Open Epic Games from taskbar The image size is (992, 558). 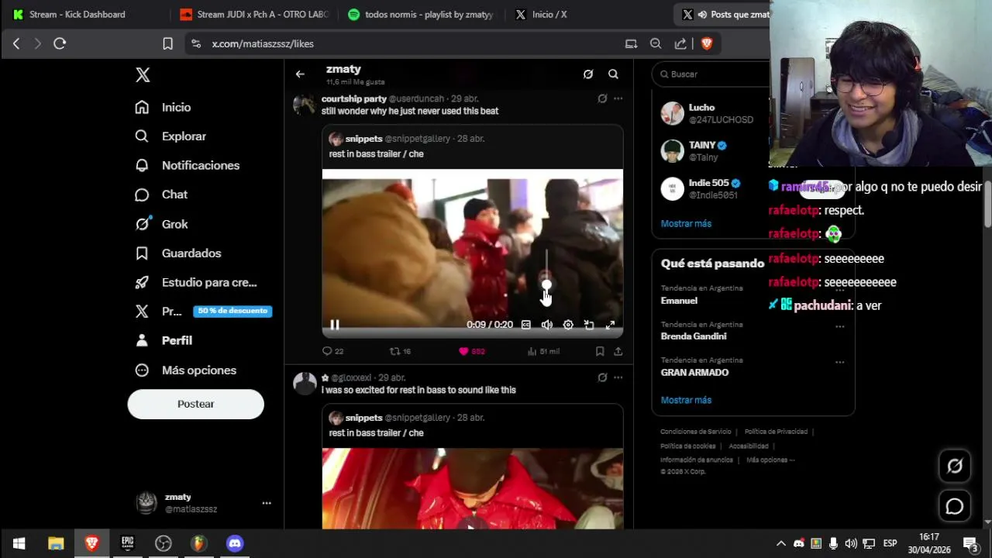(x=127, y=543)
